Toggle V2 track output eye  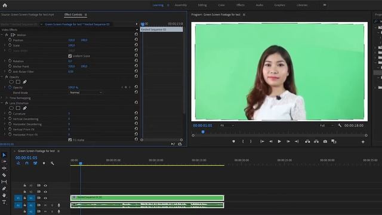coord(45,192)
